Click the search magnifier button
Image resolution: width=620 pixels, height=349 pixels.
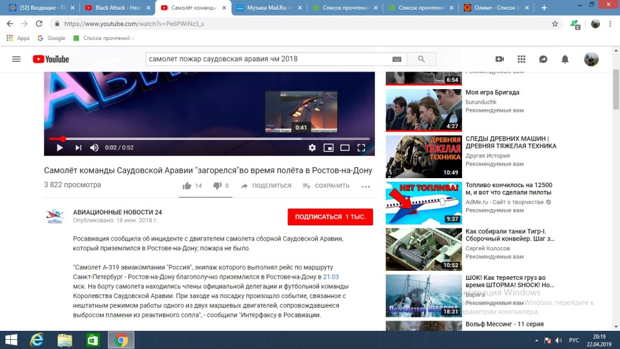(x=421, y=59)
